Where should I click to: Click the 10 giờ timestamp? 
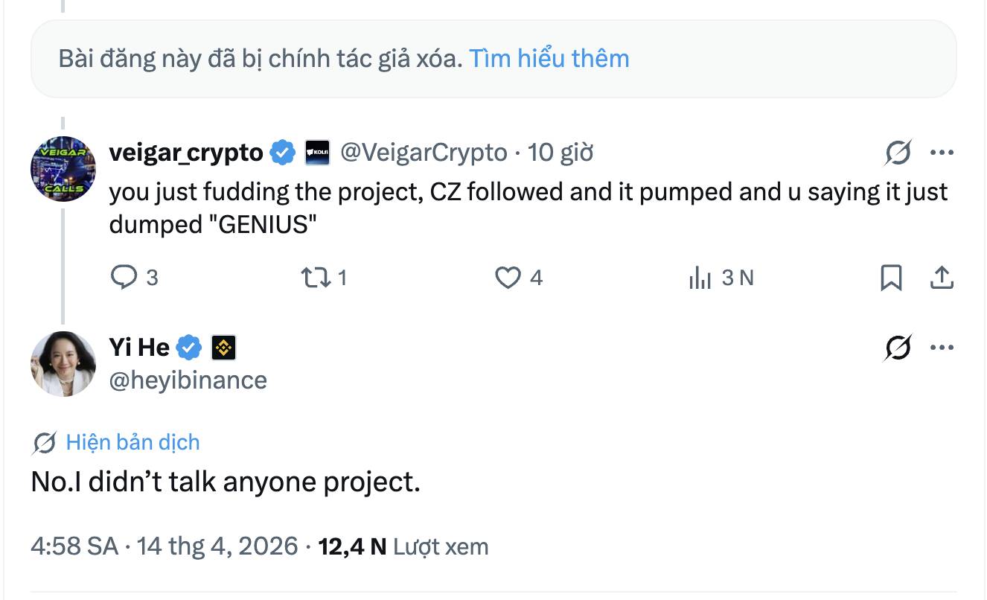click(558, 152)
